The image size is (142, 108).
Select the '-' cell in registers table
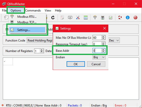(8, 61)
